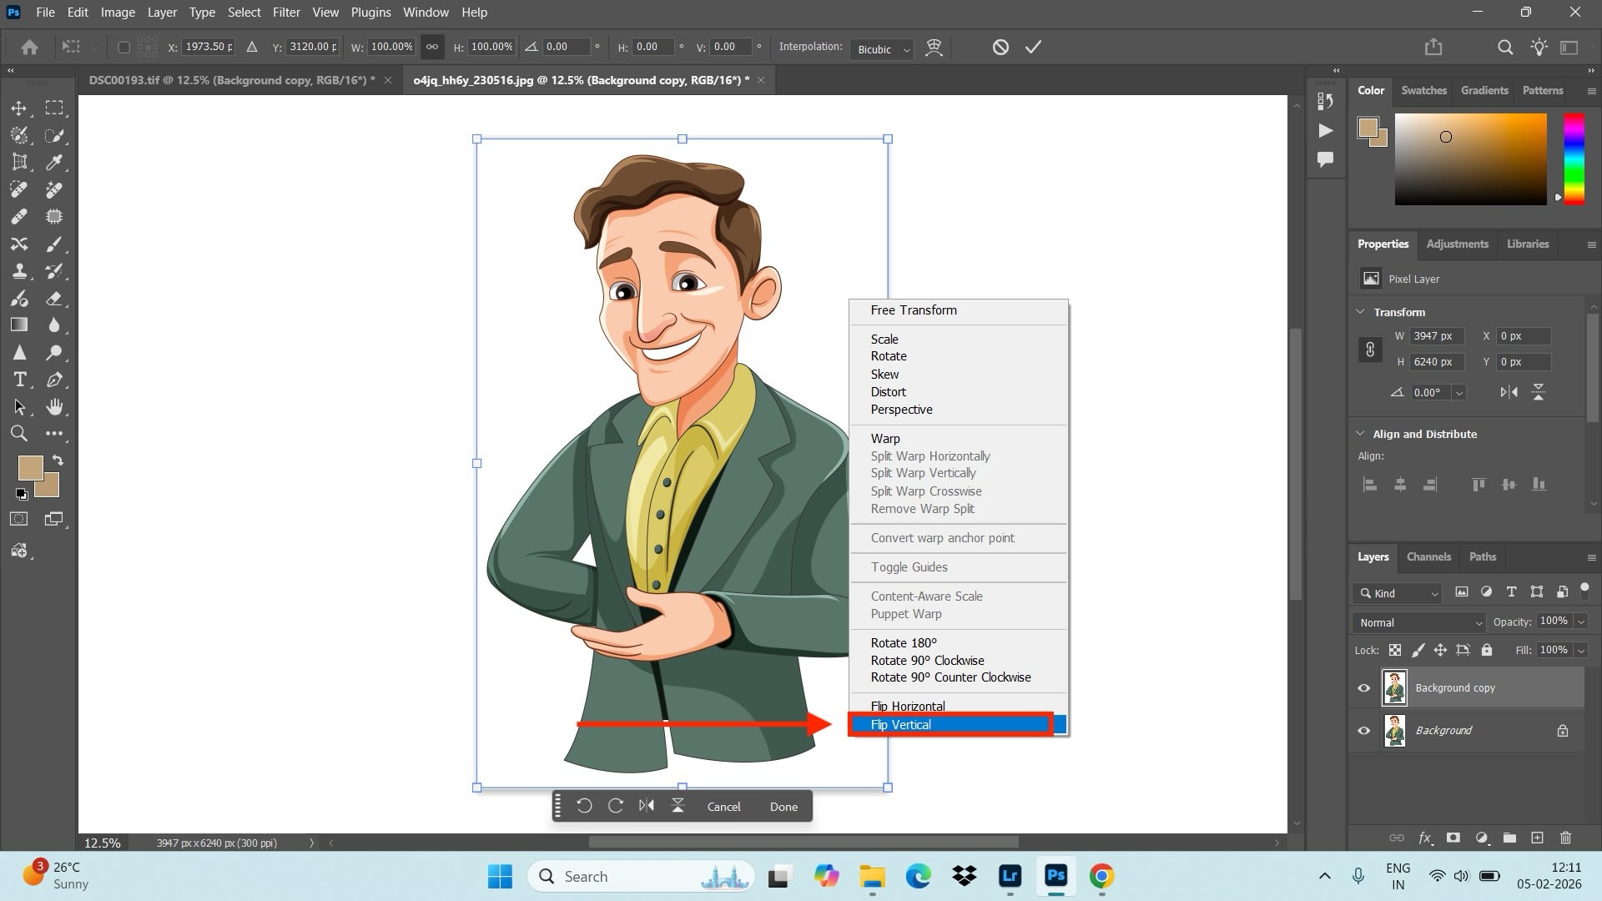1602x901 pixels.
Task: Switch to the Channels tab
Action: [x=1428, y=556]
